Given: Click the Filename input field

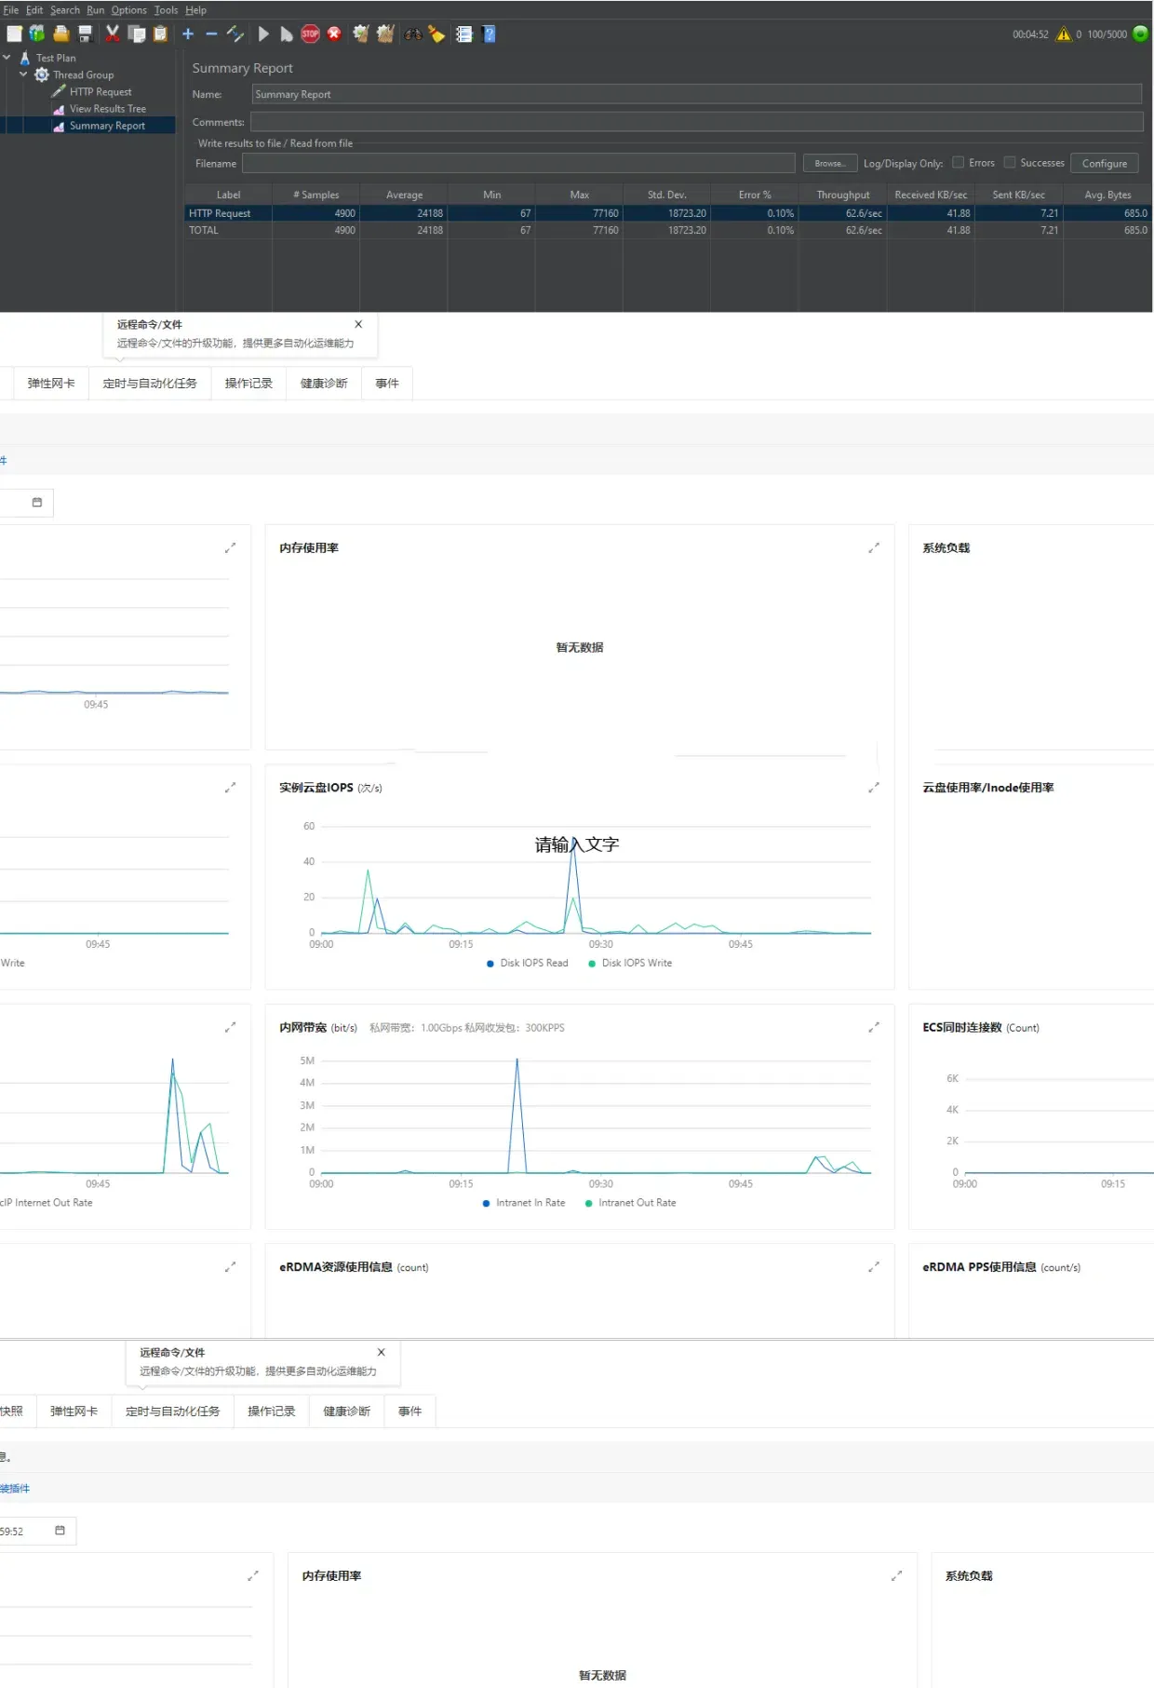Looking at the screenshot, I should 518,164.
